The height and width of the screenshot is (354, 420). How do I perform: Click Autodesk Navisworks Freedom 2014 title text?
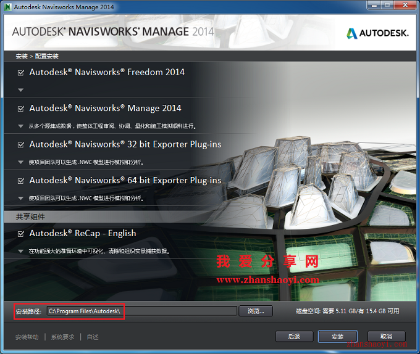tap(107, 72)
